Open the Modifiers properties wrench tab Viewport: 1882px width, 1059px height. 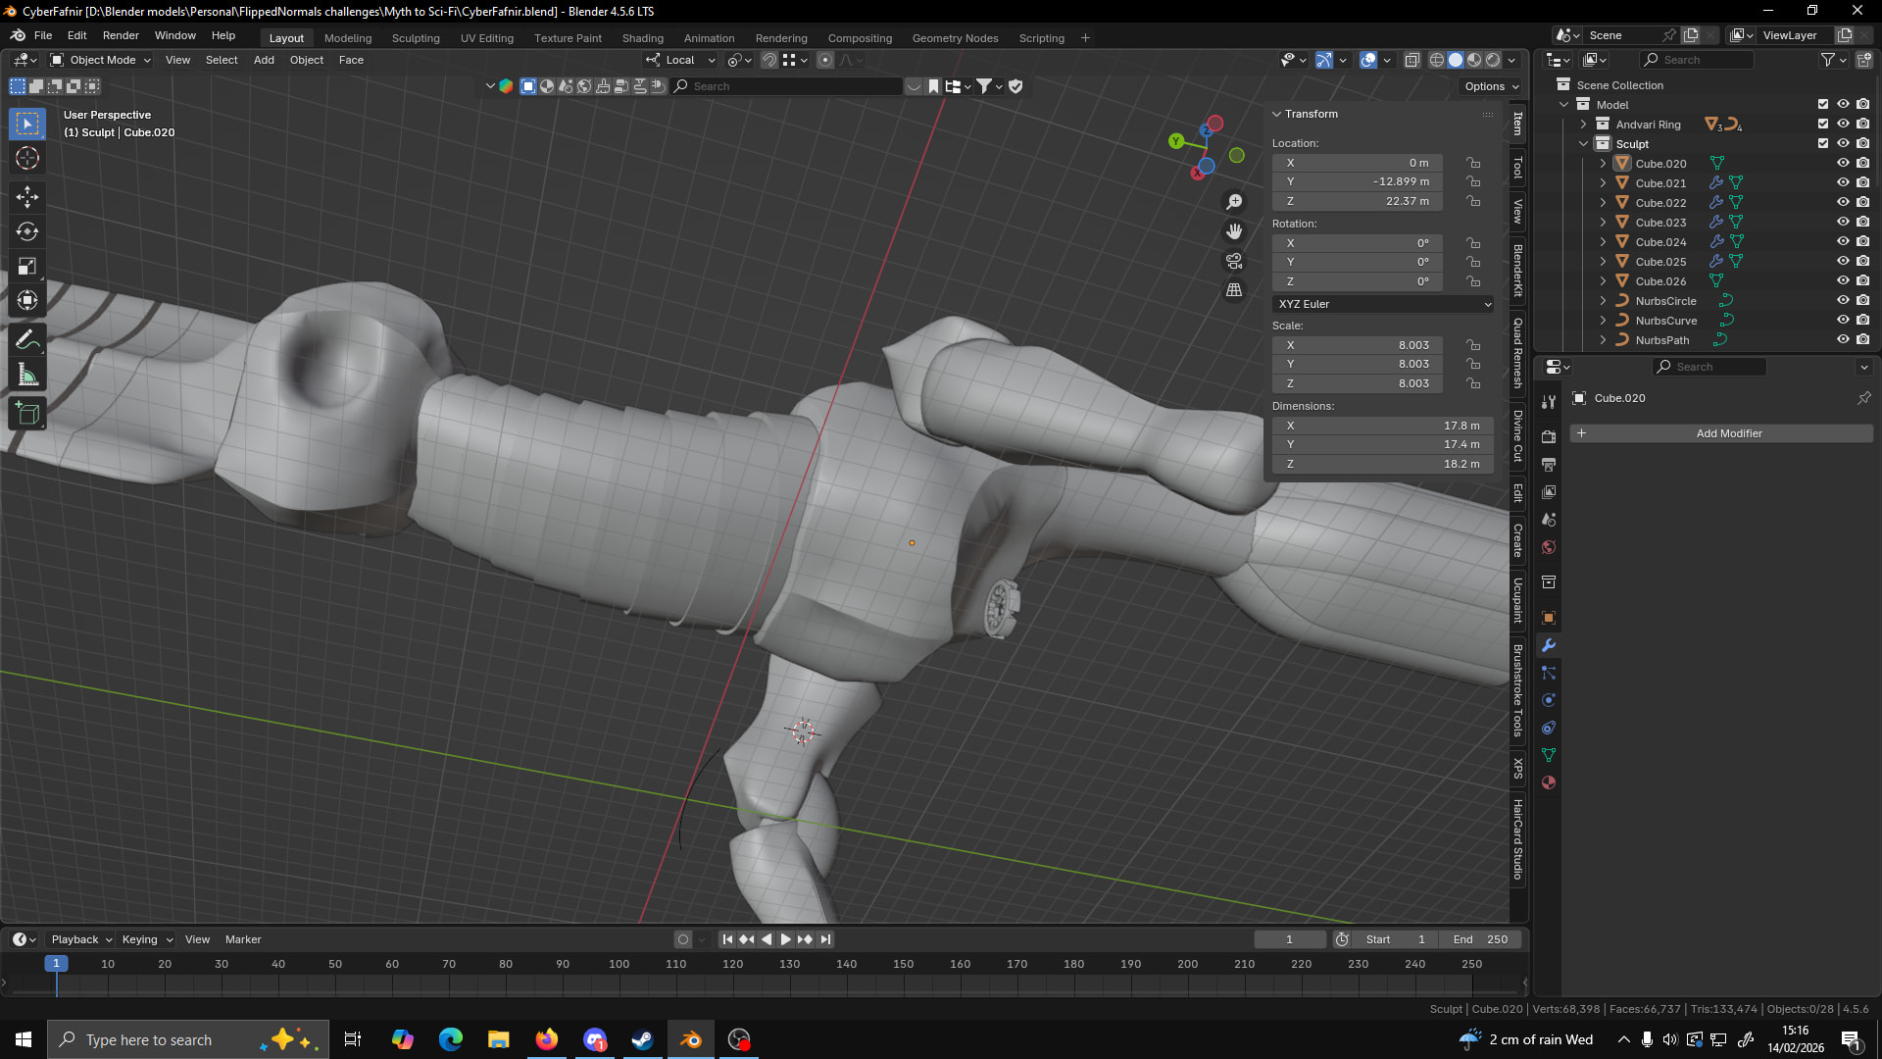[x=1549, y=645]
